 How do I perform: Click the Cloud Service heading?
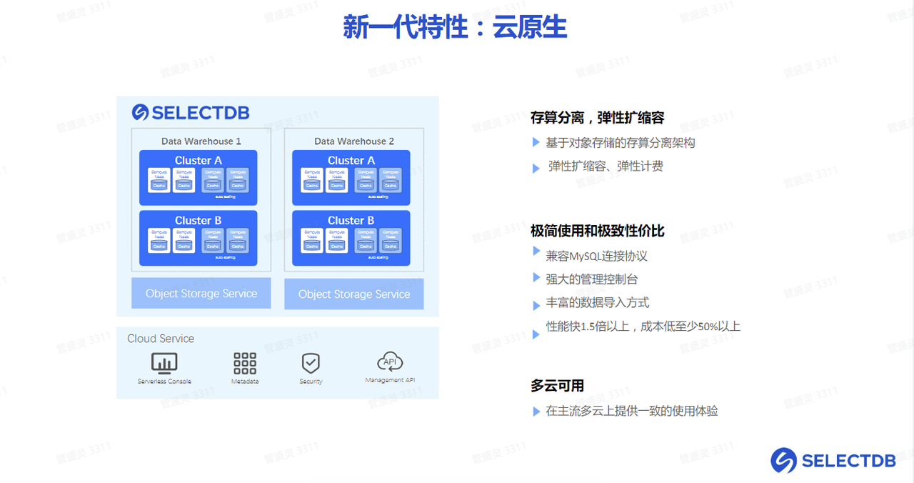(x=161, y=339)
